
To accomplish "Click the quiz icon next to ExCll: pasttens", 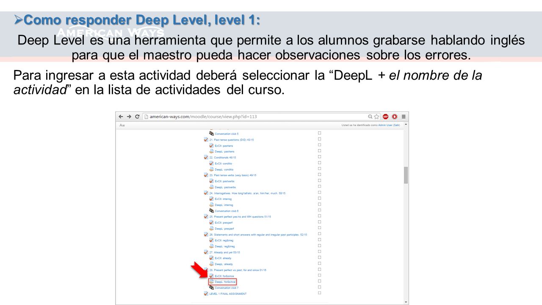I will tap(211, 145).
